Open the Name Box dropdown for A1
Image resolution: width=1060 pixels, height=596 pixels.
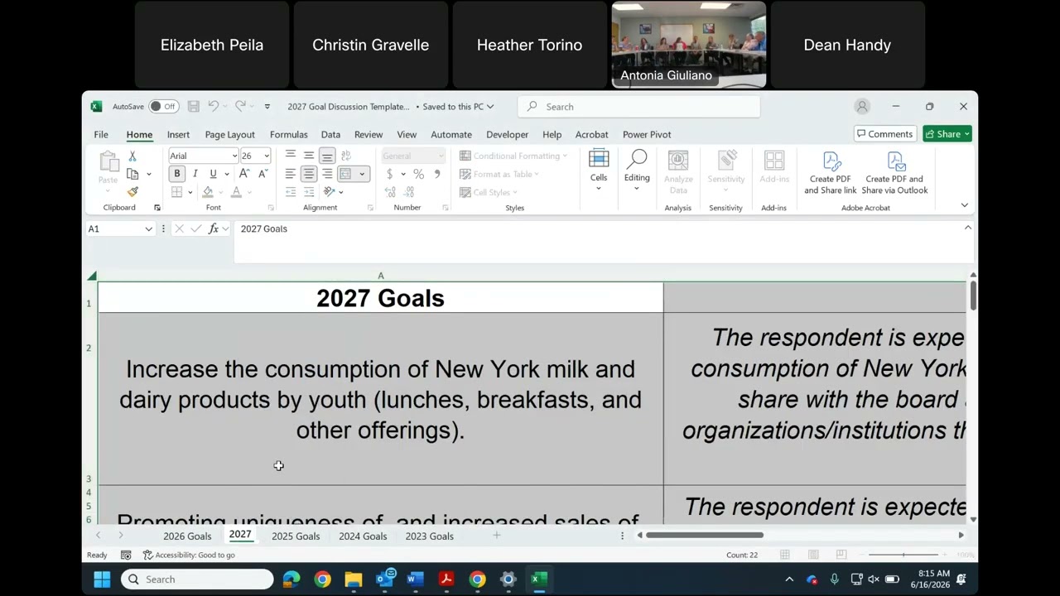(148, 229)
